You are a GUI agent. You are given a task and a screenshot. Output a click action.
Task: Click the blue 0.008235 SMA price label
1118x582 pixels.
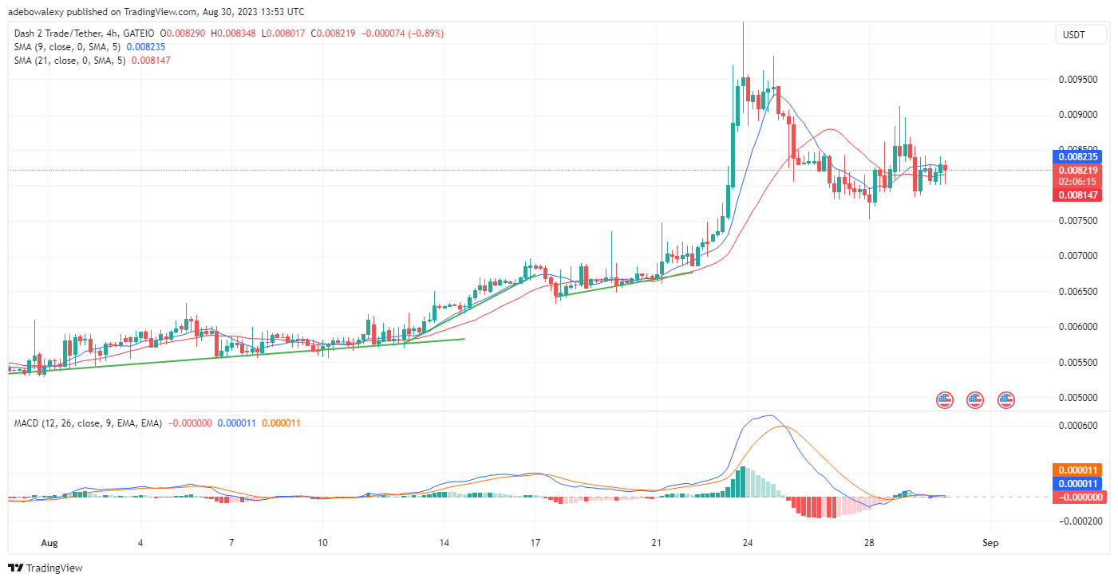coord(1078,157)
